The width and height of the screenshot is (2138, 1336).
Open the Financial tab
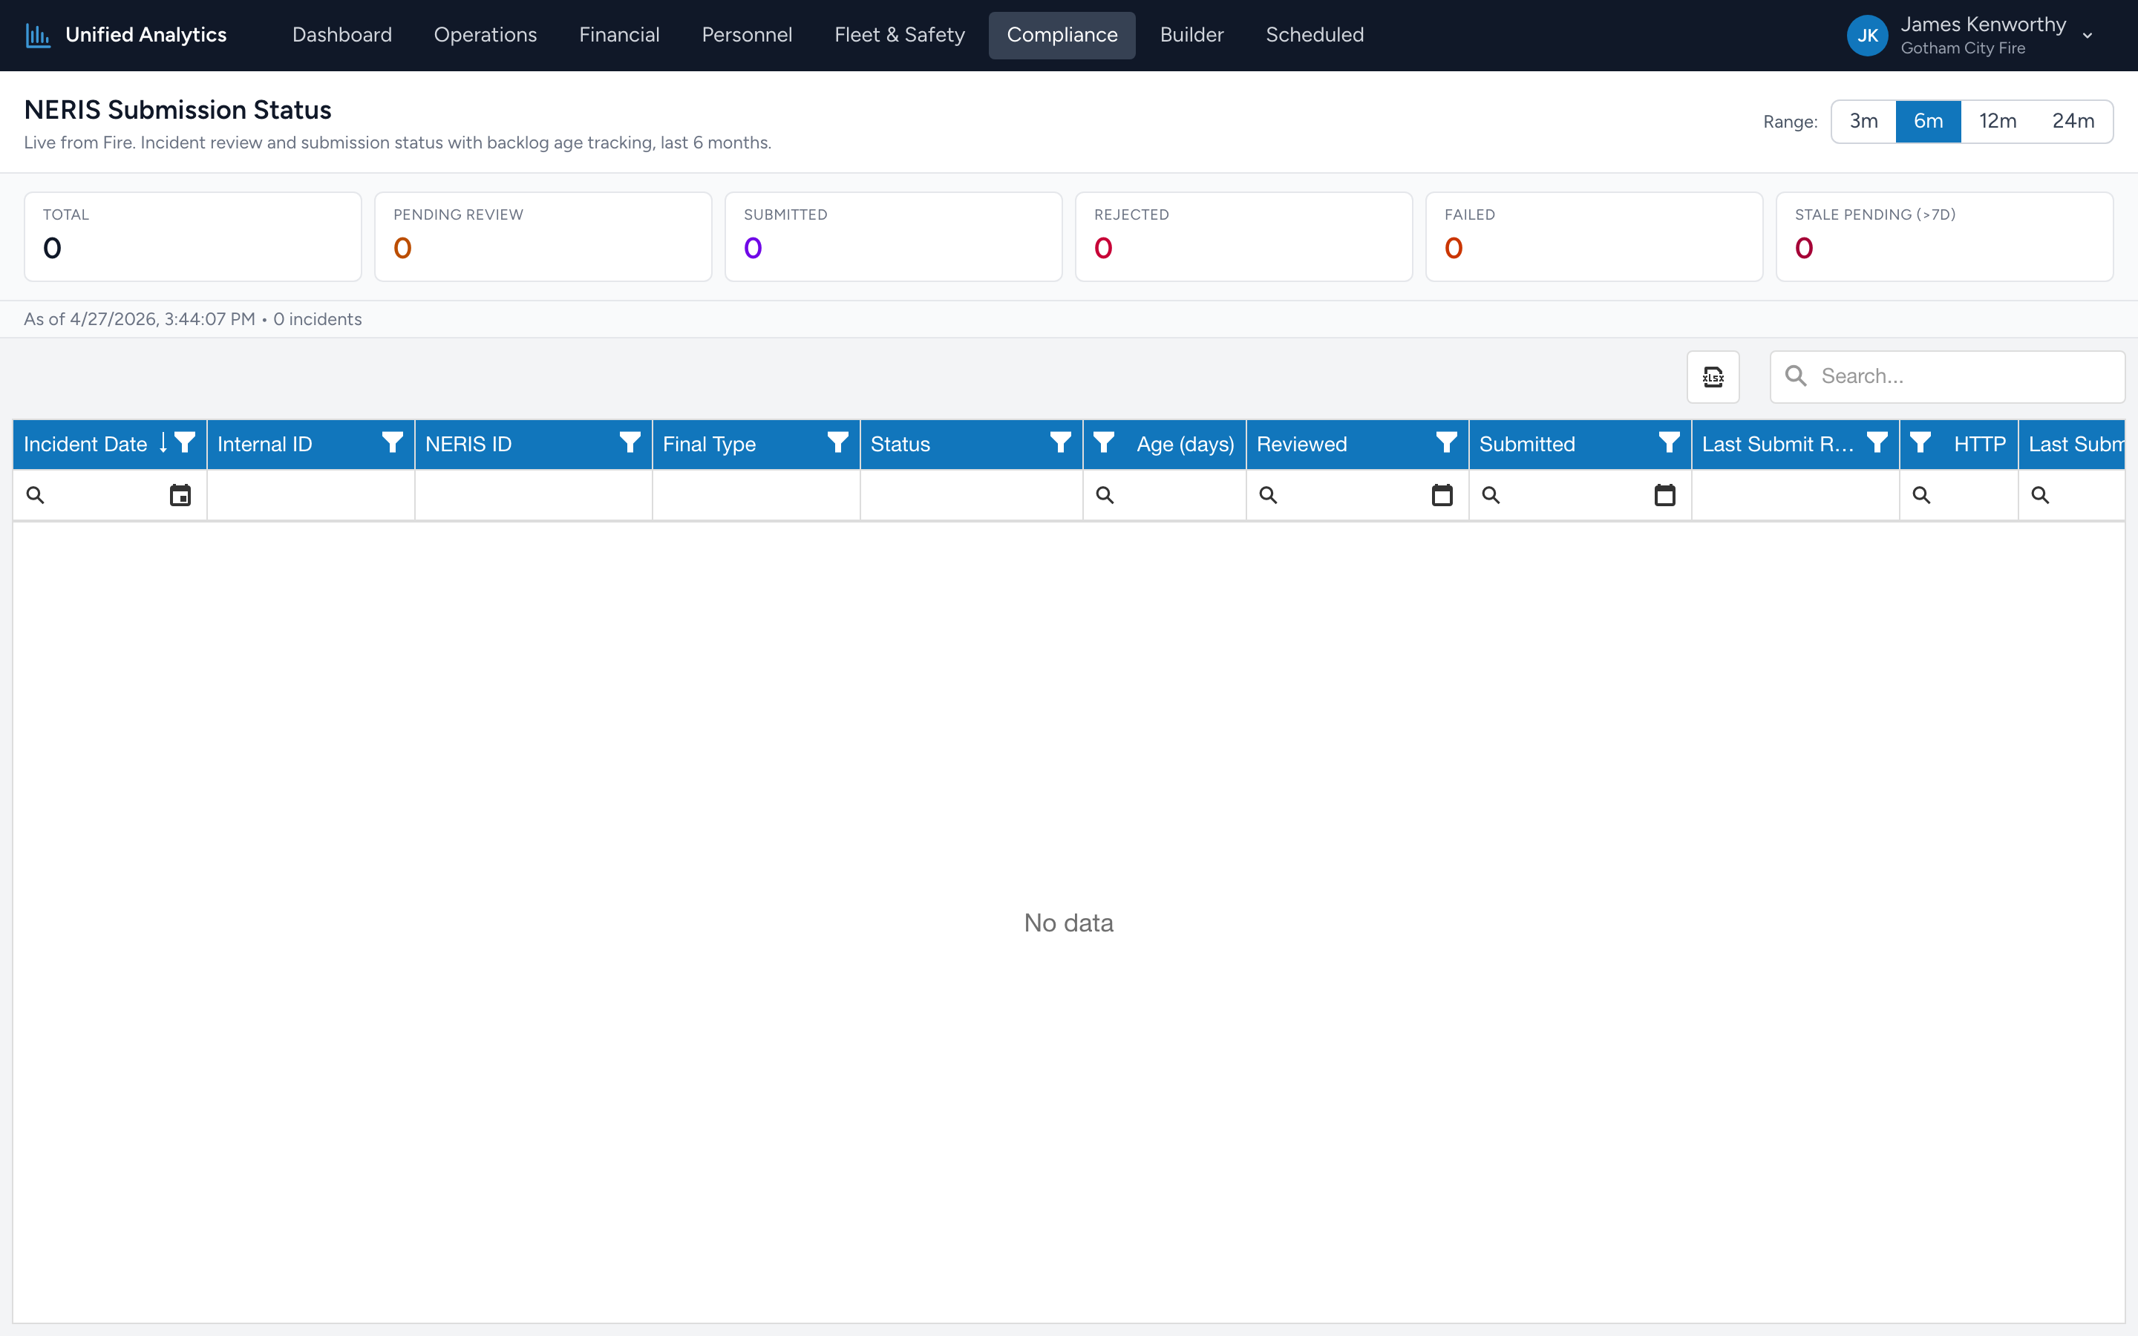[x=619, y=36]
